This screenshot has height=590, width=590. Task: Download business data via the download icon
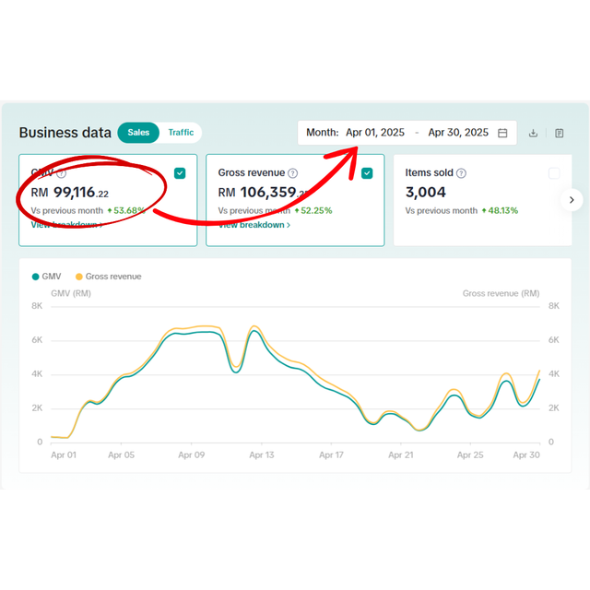tap(533, 133)
